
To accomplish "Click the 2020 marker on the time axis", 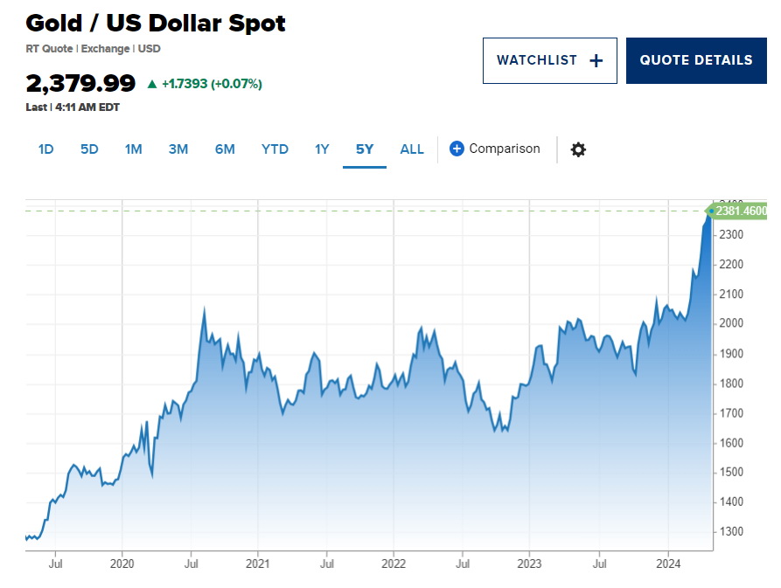I will (122, 564).
